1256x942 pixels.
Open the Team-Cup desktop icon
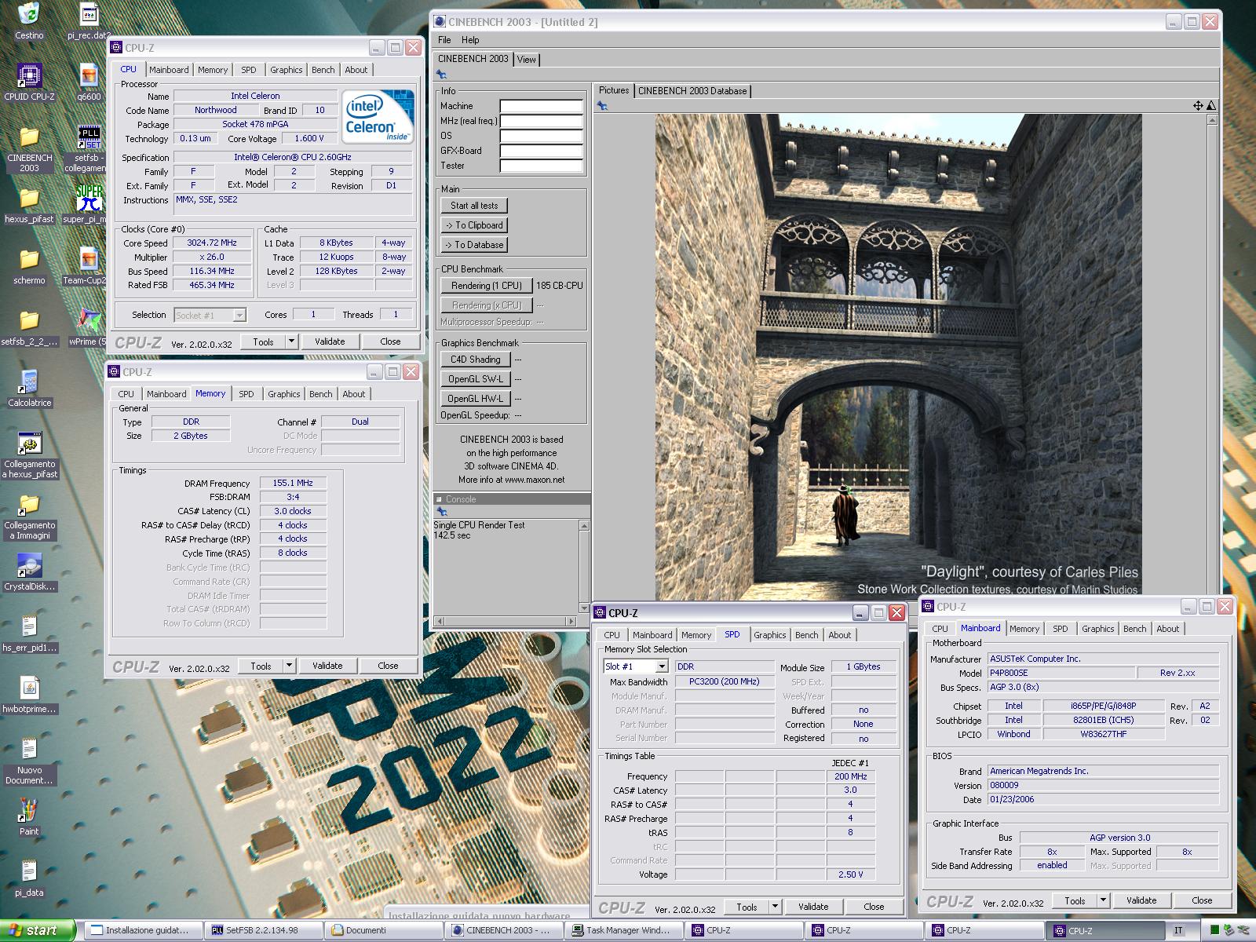(x=89, y=260)
